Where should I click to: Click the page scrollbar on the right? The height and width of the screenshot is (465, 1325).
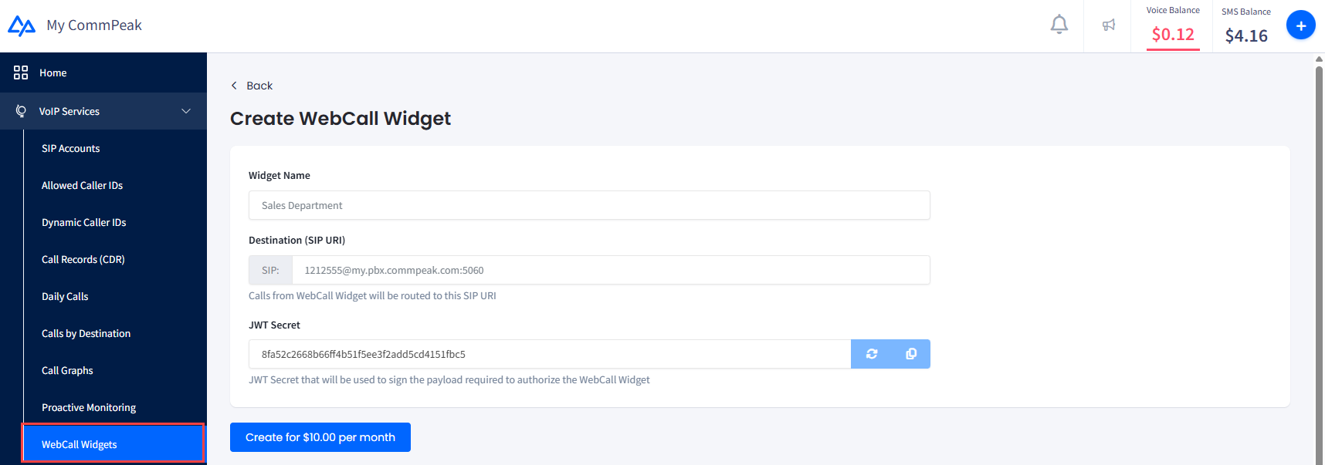(x=1317, y=231)
